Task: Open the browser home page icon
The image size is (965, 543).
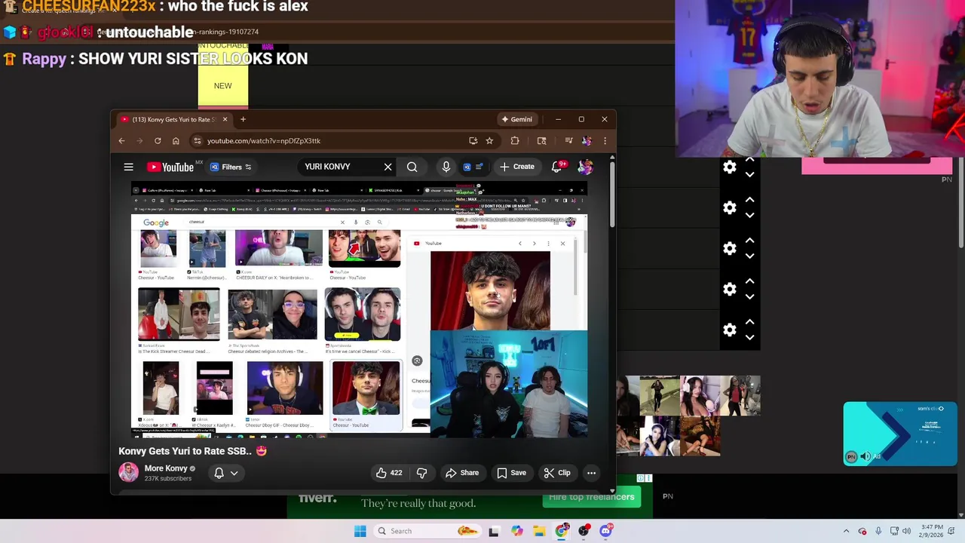Action: (176, 141)
